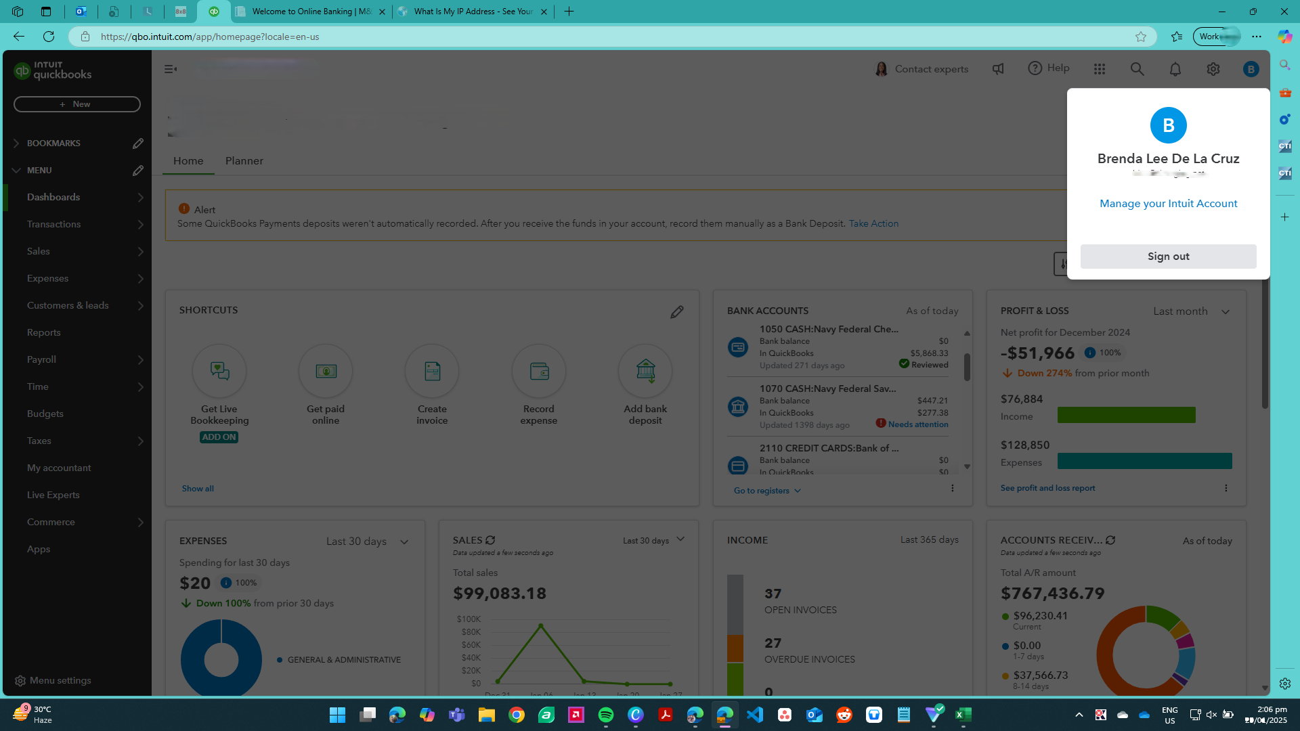
Task: Open My accountant in the sidebar
Action: click(59, 468)
